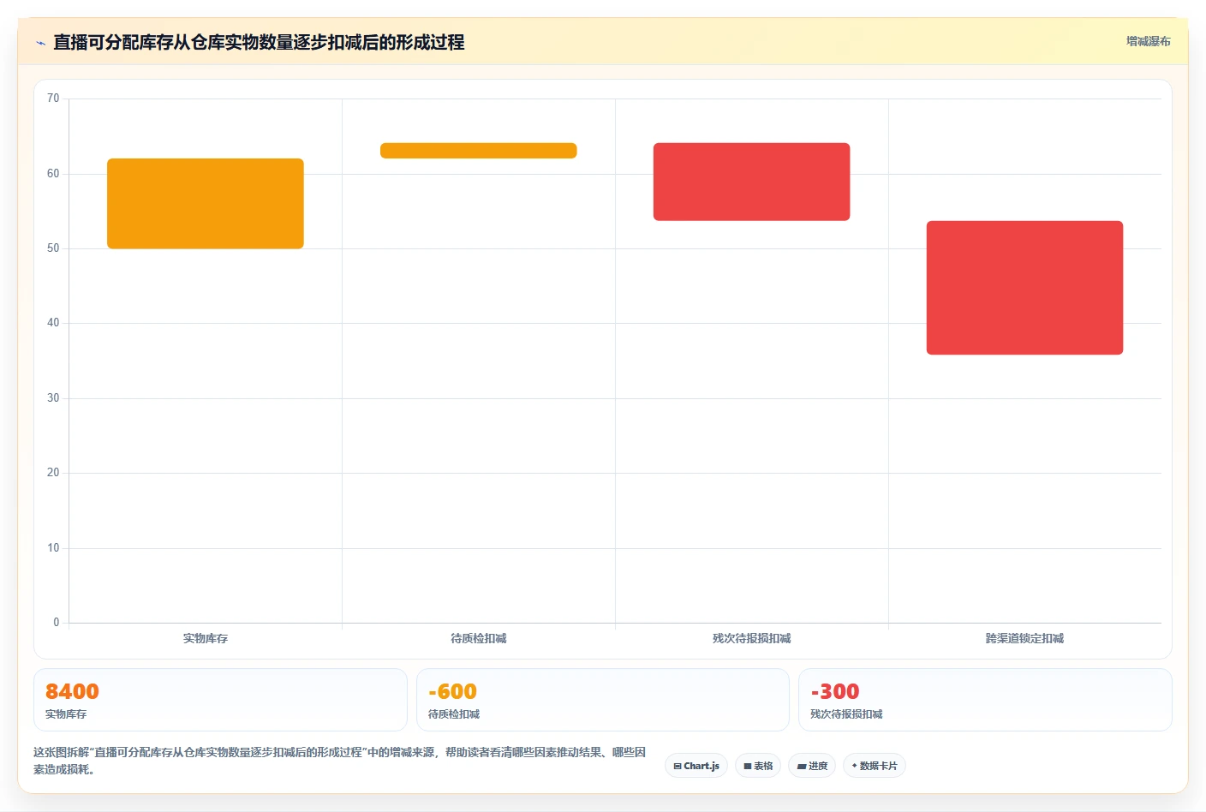
Task: Click the chart title text 直播可分配库存
Action: click(113, 42)
